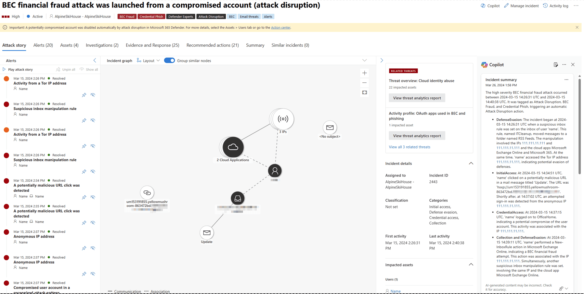This screenshot has width=584, height=294.
Task: Dismiss the attack disruption warning banner
Action: point(577,28)
